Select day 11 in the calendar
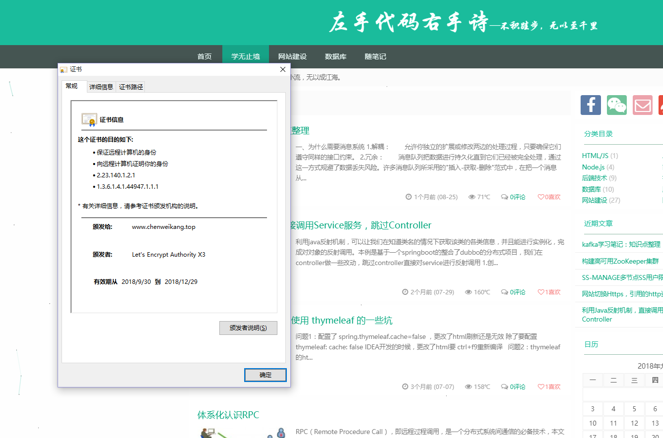Screen dimensions: 663x438 point(613,423)
